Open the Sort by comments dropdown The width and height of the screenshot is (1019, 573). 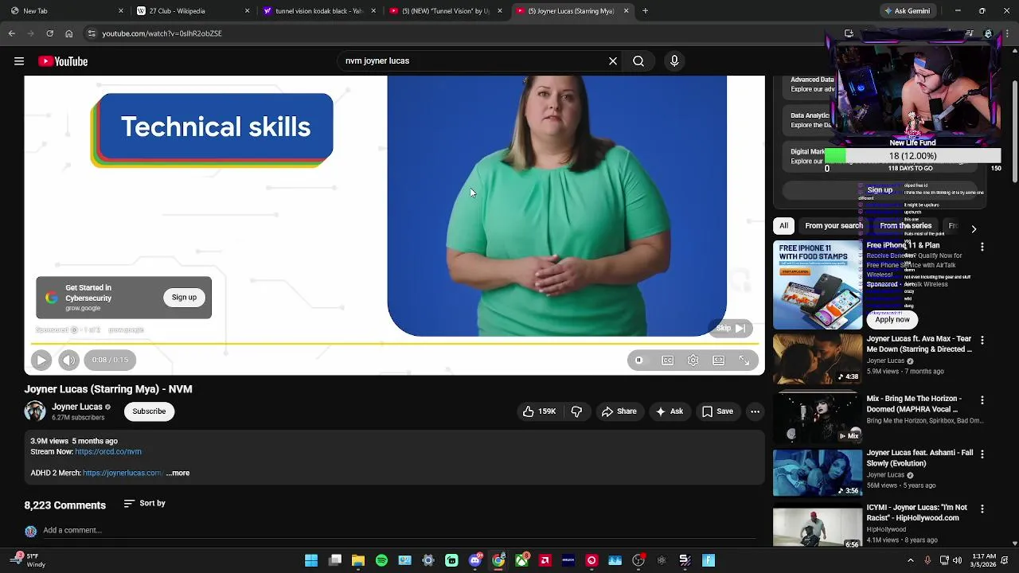(145, 504)
